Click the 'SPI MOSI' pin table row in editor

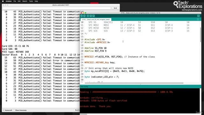tap(139, 25)
